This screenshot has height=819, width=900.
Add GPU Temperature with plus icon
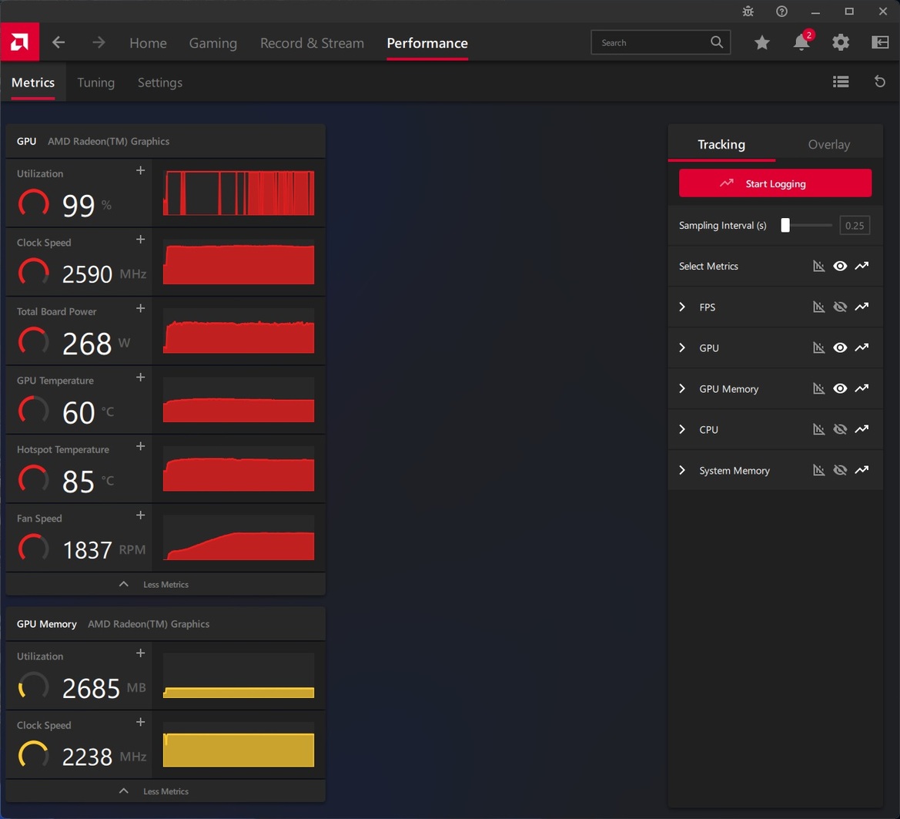click(140, 378)
